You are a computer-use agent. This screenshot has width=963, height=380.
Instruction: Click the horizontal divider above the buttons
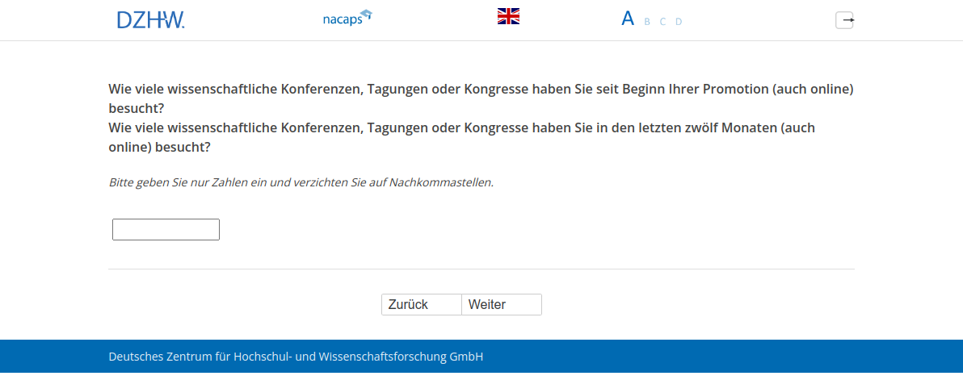(x=481, y=269)
